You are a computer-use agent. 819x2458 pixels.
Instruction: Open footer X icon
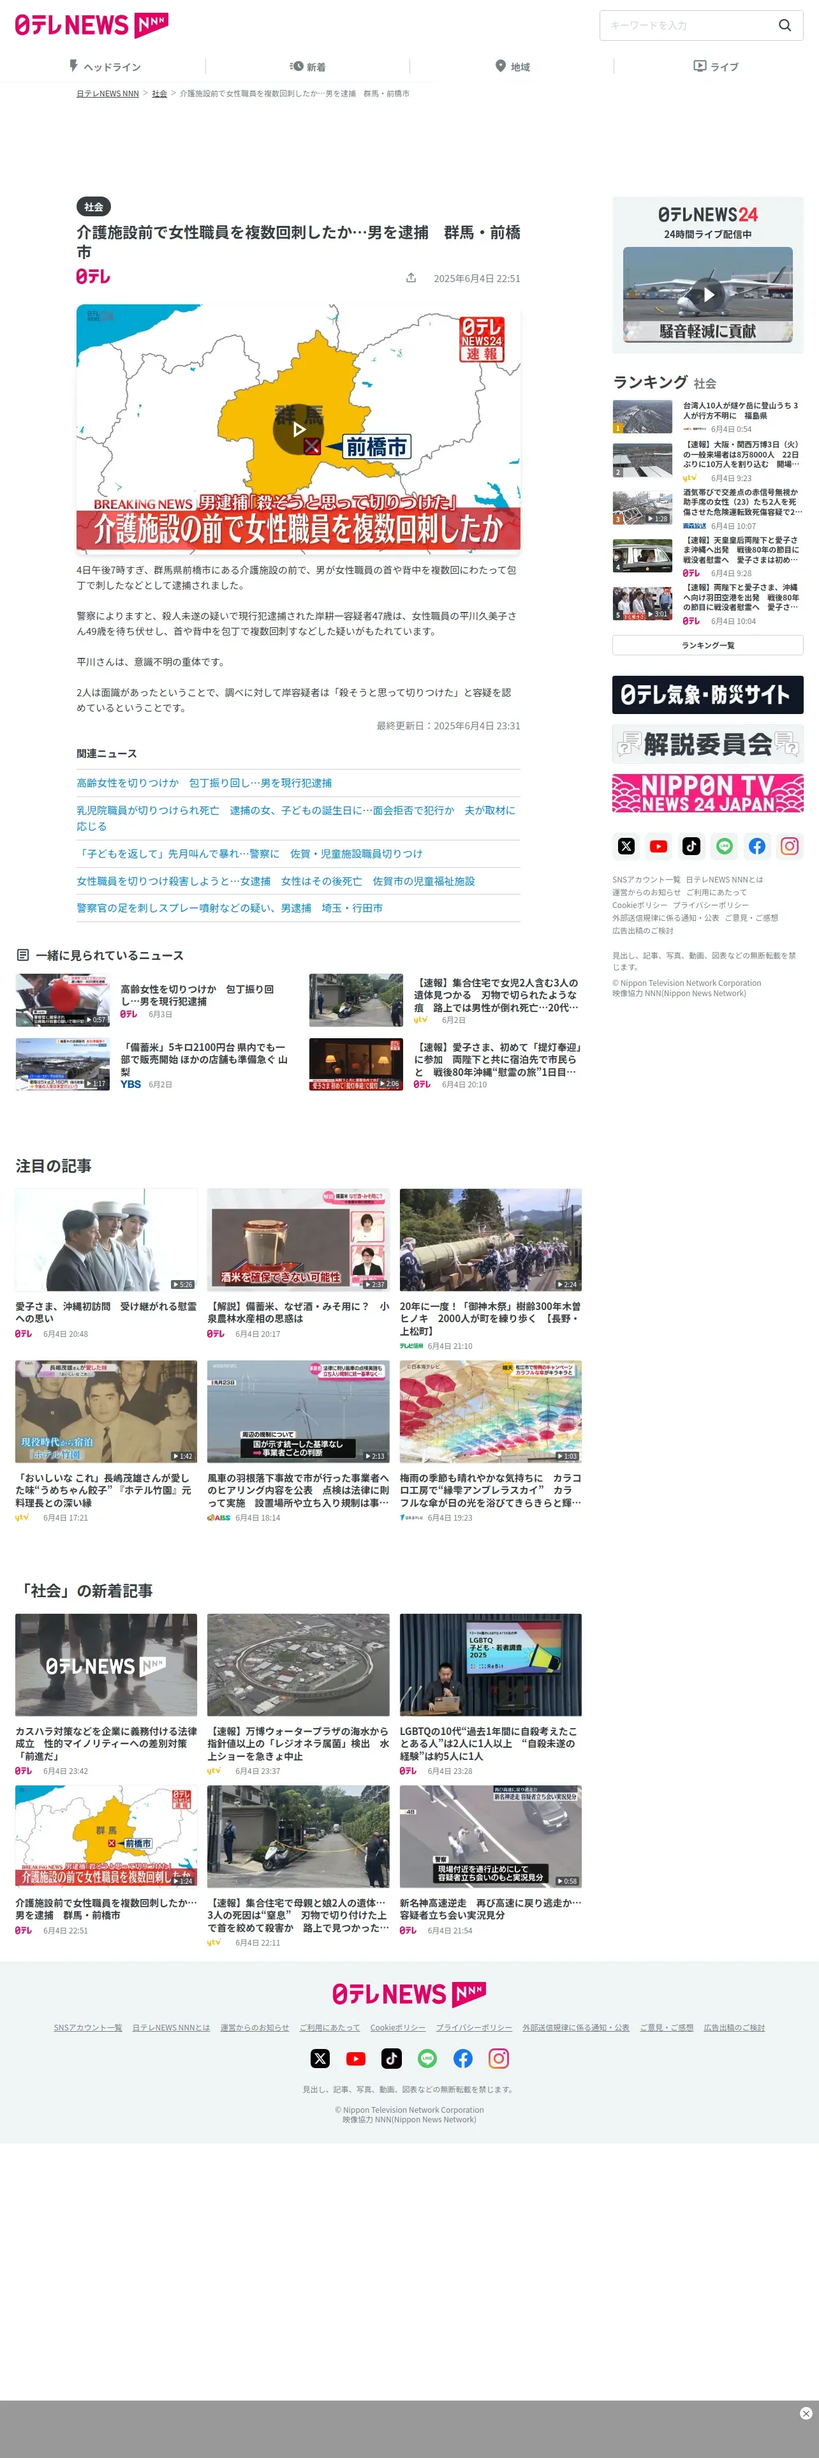(320, 2058)
